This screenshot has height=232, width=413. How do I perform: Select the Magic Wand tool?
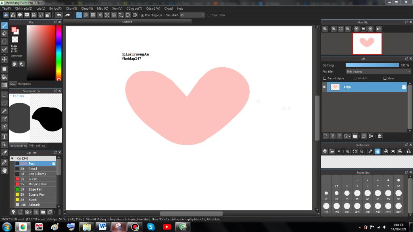pos(4,111)
